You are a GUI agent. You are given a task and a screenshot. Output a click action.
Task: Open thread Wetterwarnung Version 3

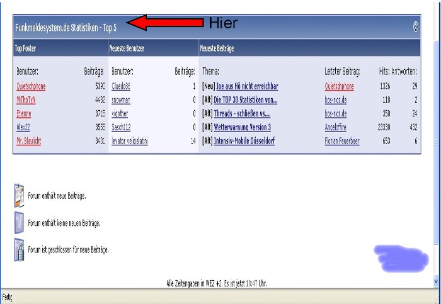tap(242, 127)
